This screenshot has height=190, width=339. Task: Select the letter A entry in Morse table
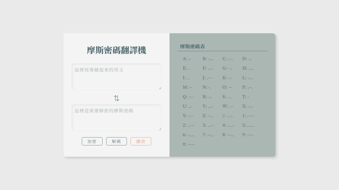(x=187, y=59)
